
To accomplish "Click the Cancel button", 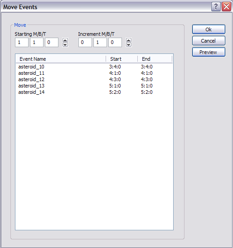I will (209, 41).
